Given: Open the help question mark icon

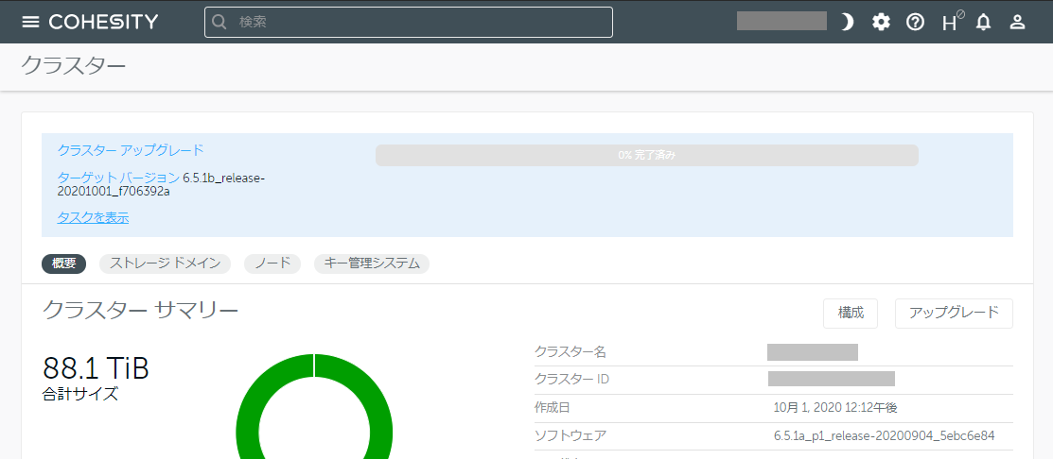Looking at the screenshot, I should click(x=915, y=22).
